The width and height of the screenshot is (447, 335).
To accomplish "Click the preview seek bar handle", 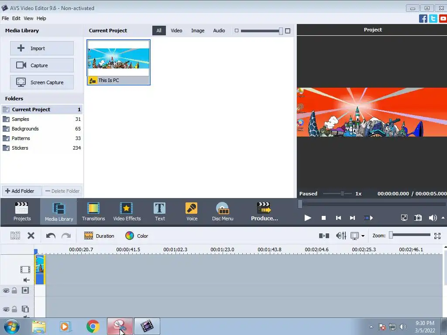I will point(300,204).
